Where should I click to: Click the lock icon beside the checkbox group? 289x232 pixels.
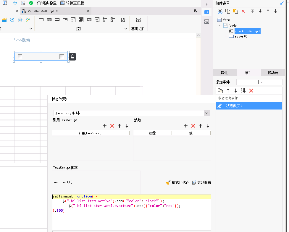click(x=72, y=57)
